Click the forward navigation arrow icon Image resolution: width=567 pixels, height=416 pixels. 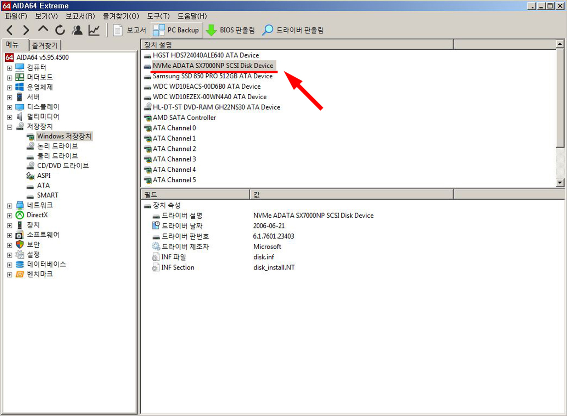point(26,30)
